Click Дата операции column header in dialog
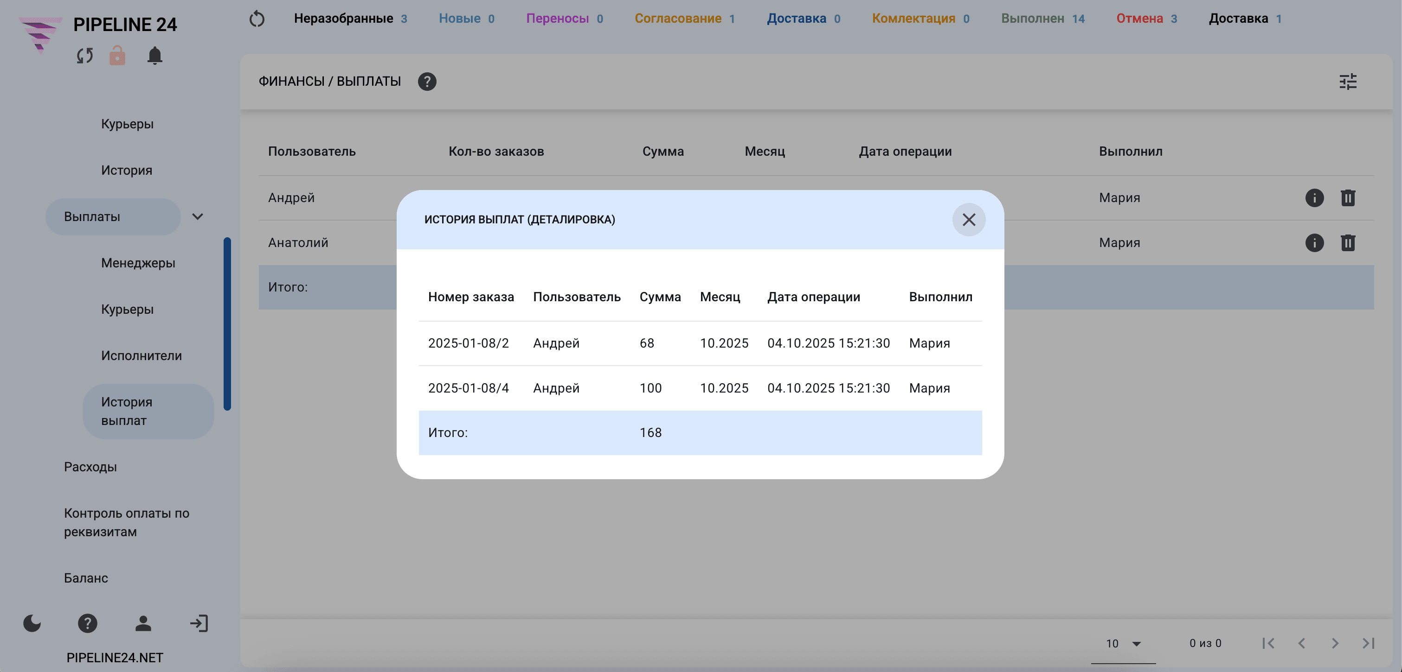Image resolution: width=1402 pixels, height=672 pixels. 814,297
